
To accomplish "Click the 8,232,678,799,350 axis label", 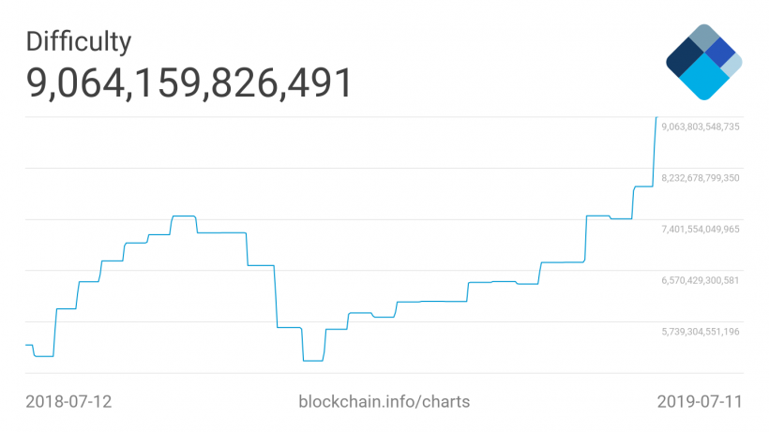I will pyautogui.click(x=701, y=177).
